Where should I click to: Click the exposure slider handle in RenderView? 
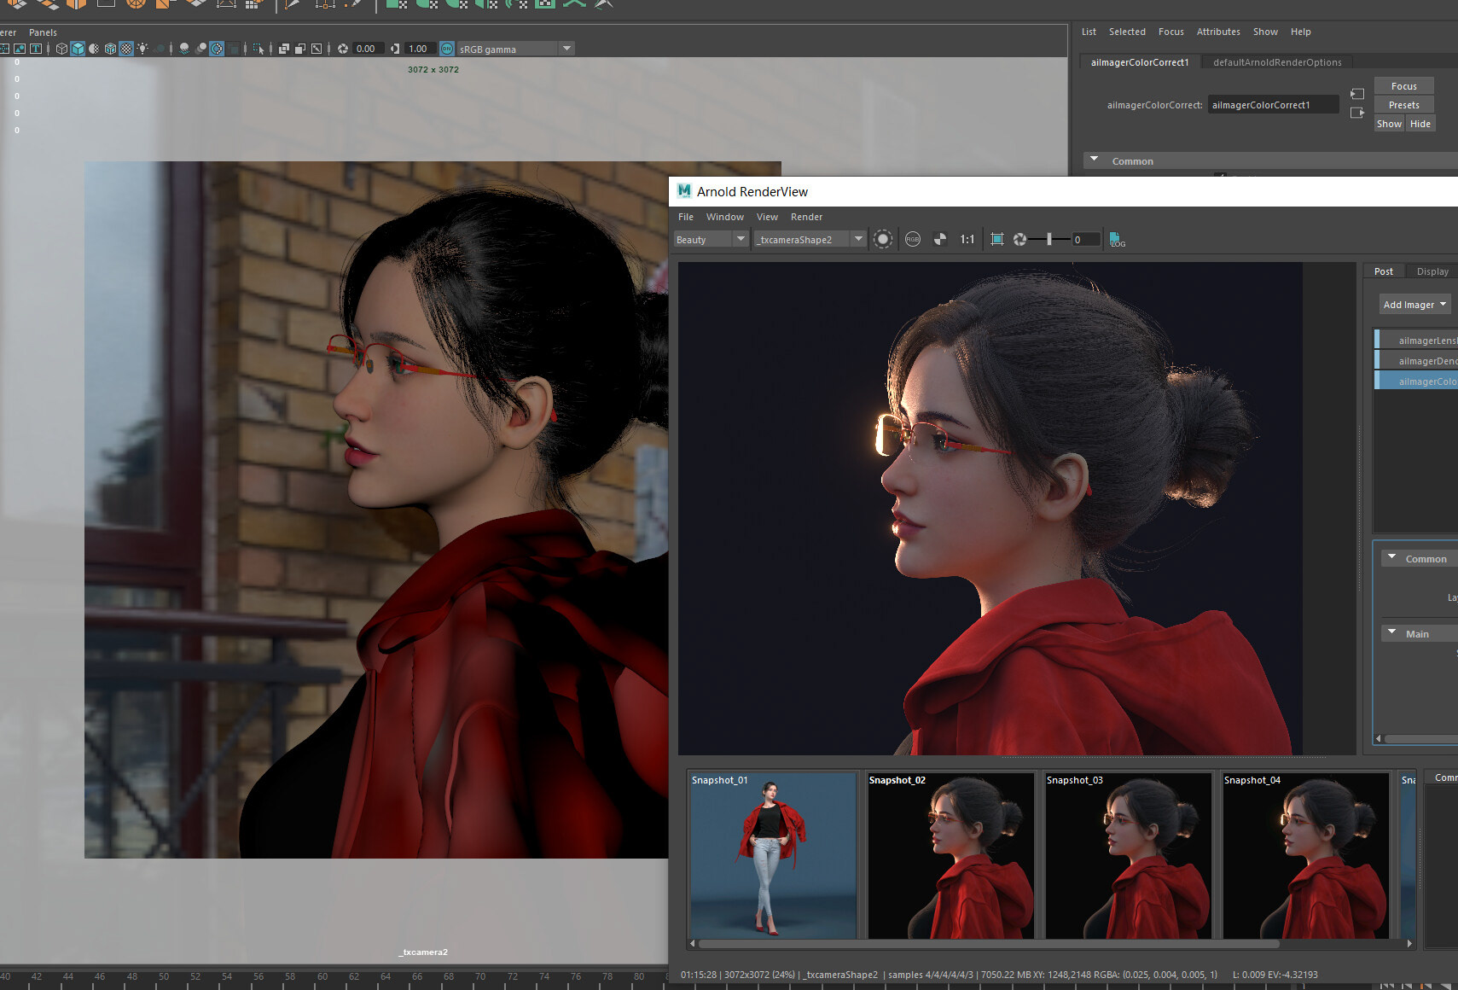point(1048,240)
